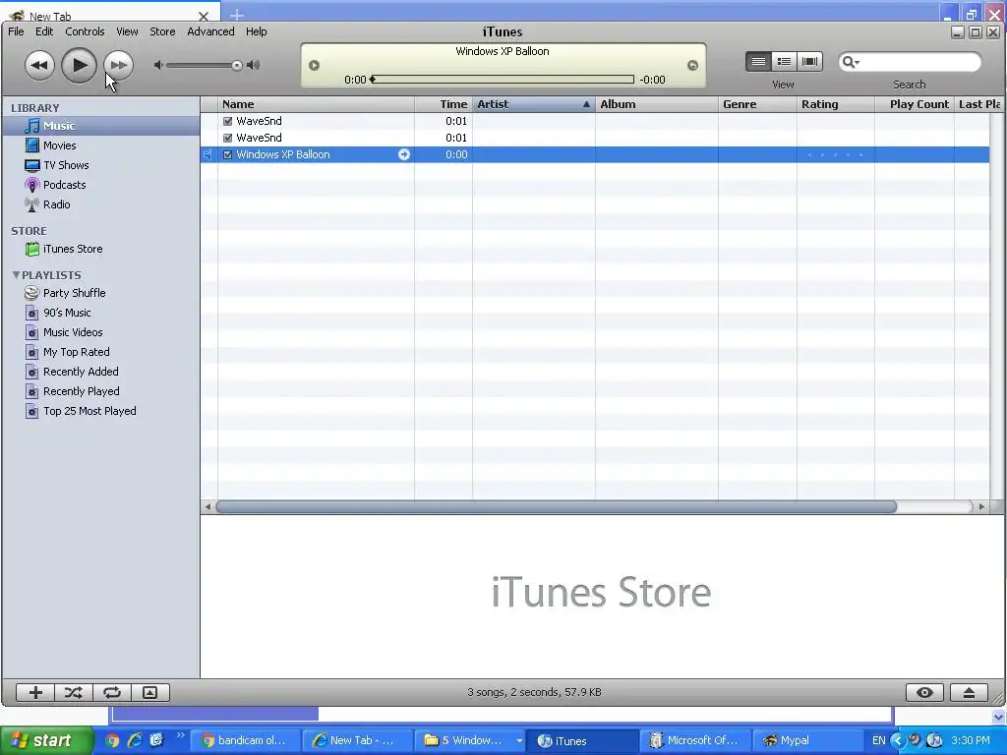Open search magnifier dropdown

coord(851,62)
